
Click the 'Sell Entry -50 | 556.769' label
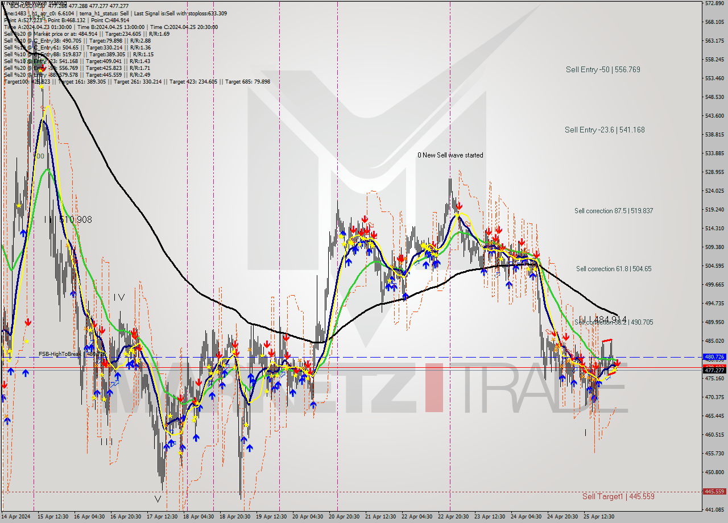click(603, 69)
